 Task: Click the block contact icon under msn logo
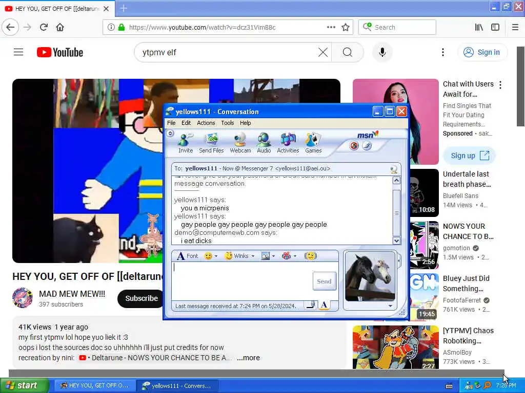[x=354, y=146]
